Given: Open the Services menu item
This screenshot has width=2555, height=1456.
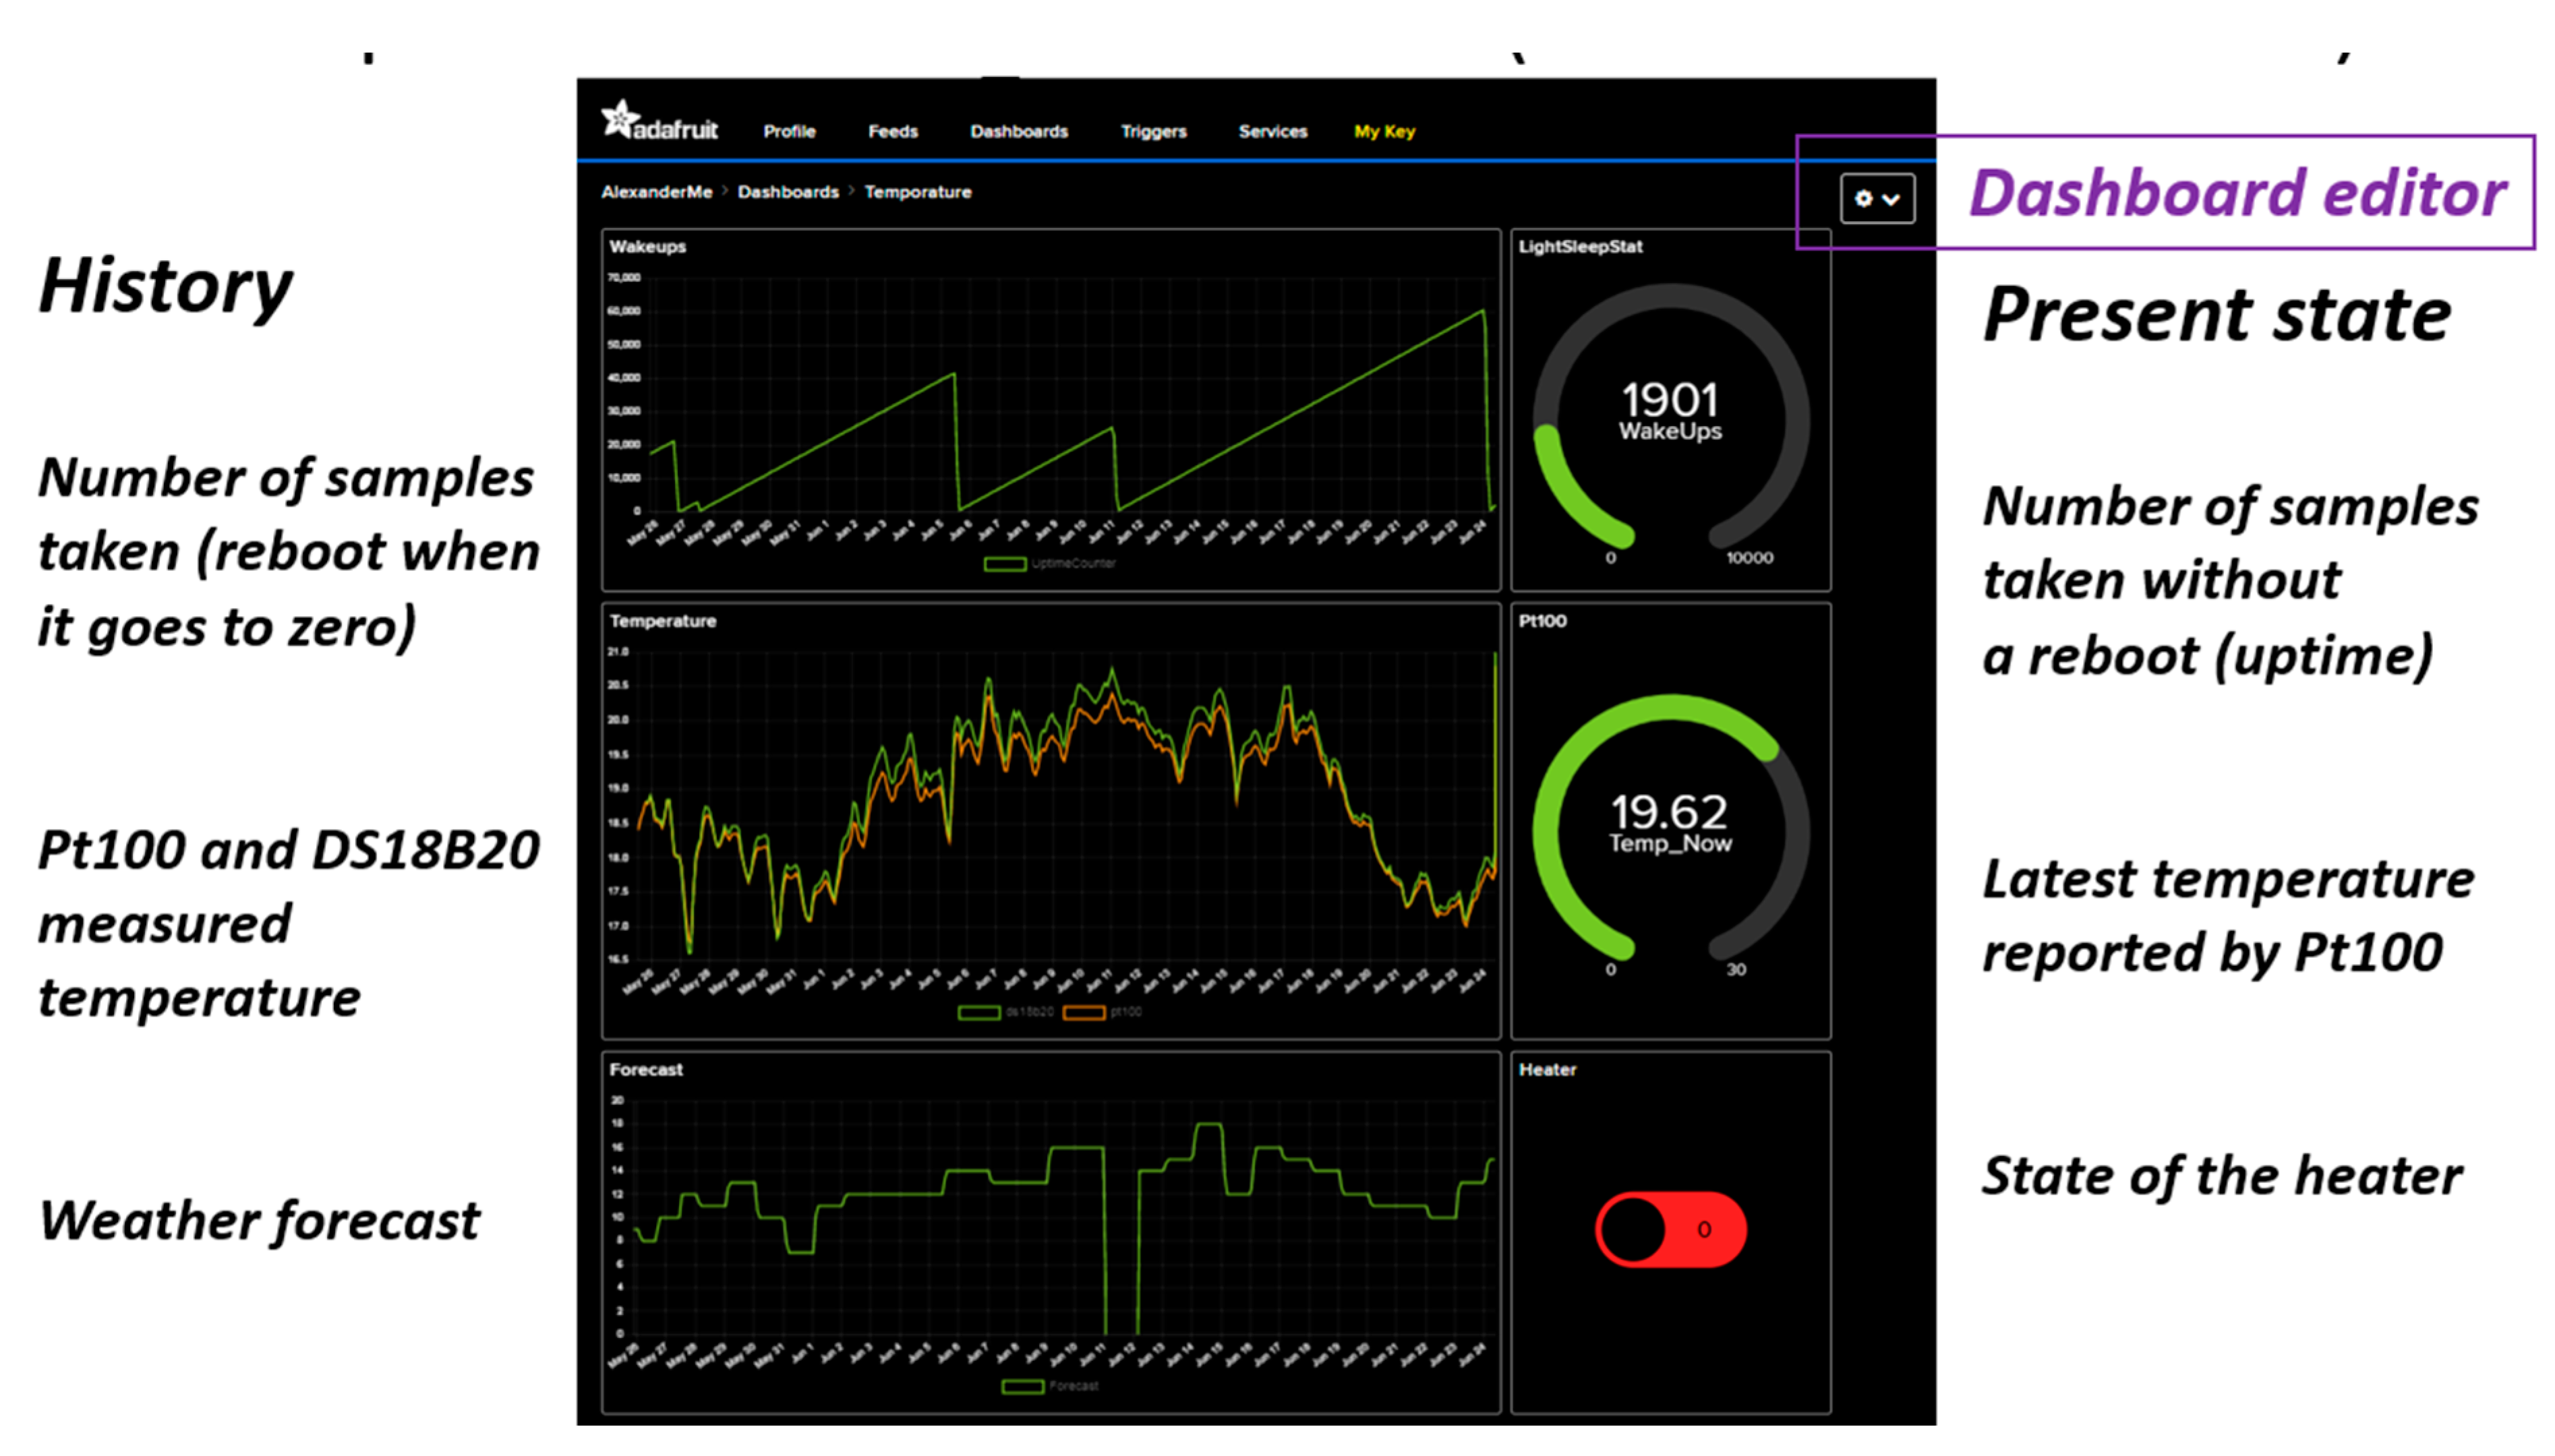Looking at the screenshot, I should click(x=1272, y=131).
